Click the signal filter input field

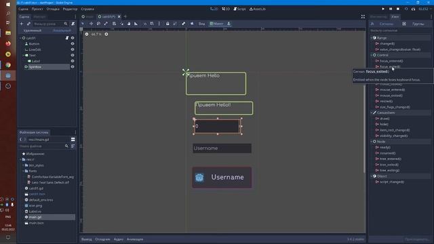(400, 30)
